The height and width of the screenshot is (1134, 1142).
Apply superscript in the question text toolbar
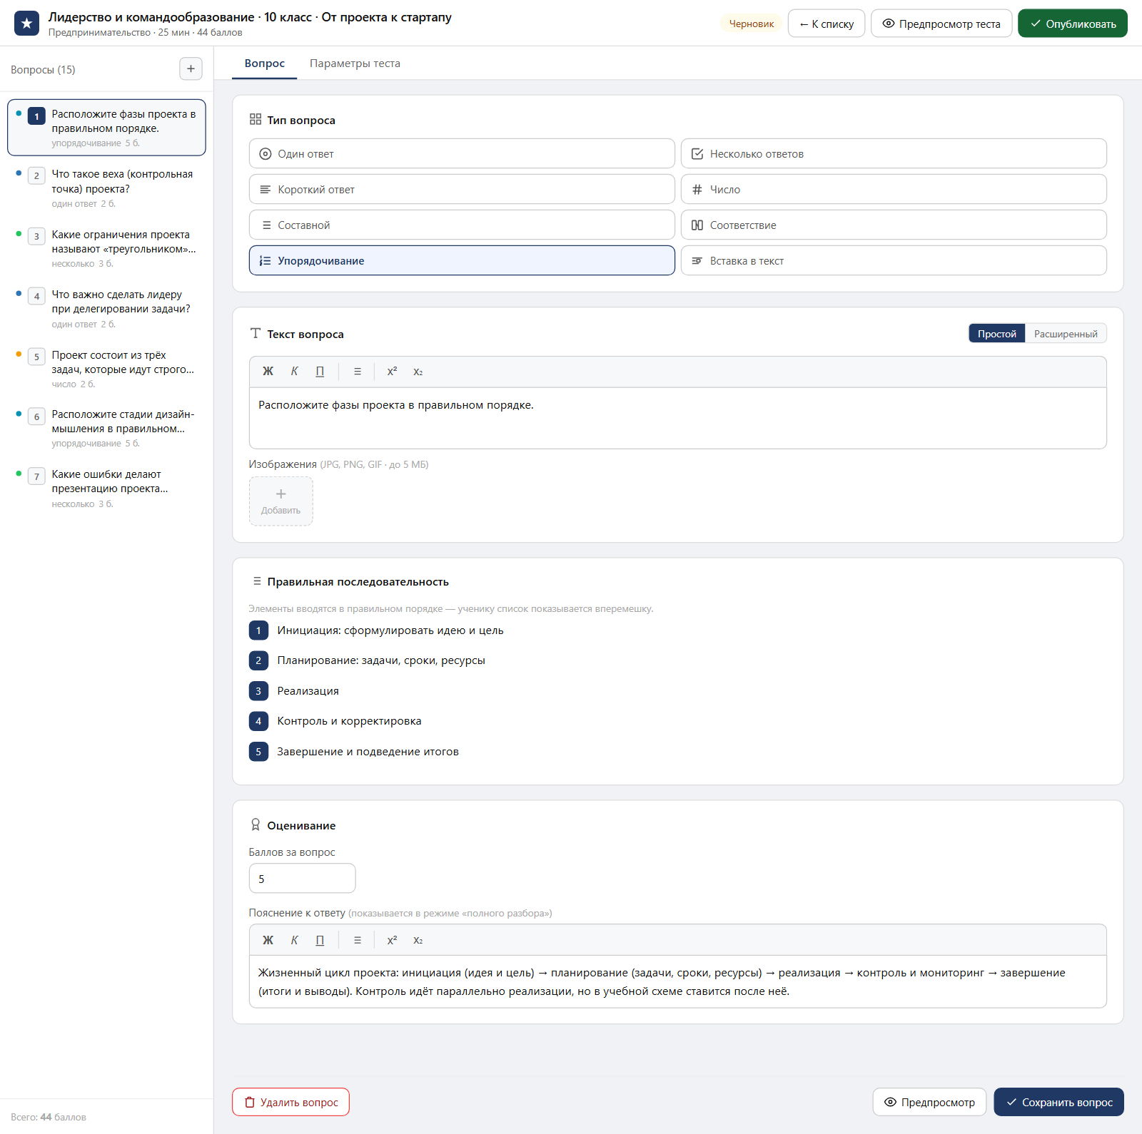click(392, 372)
